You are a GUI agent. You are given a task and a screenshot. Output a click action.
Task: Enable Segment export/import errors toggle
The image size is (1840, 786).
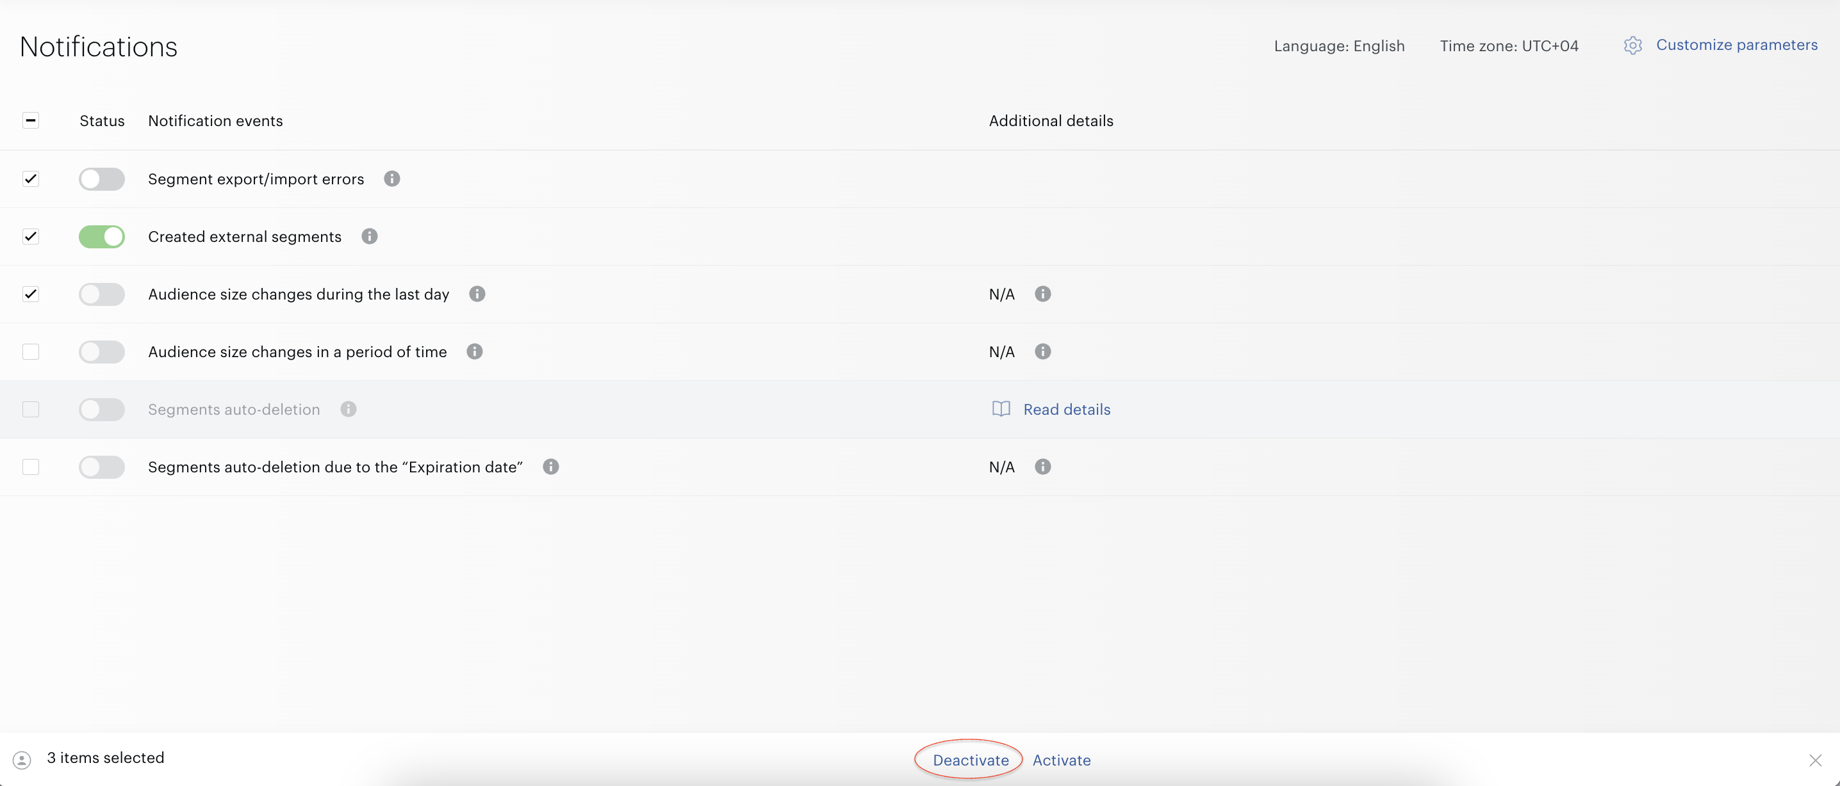(101, 179)
